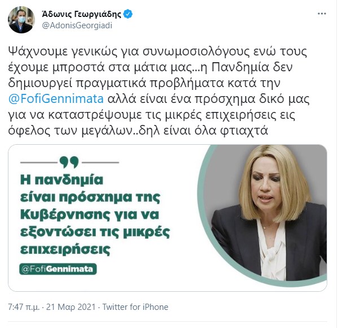Click the date 21 Μαρ 2021
The height and width of the screenshot is (328, 338).
(71, 307)
